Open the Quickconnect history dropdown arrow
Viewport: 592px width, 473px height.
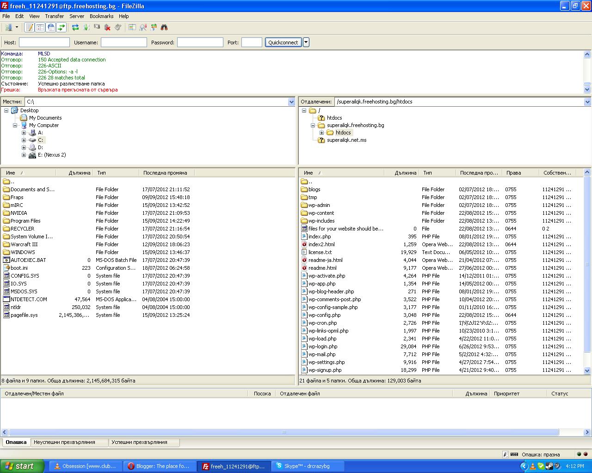pyautogui.click(x=306, y=42)
